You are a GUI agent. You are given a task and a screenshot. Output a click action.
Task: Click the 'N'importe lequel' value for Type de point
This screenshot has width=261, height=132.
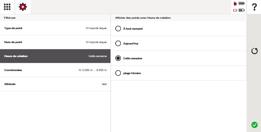point(96,28)
